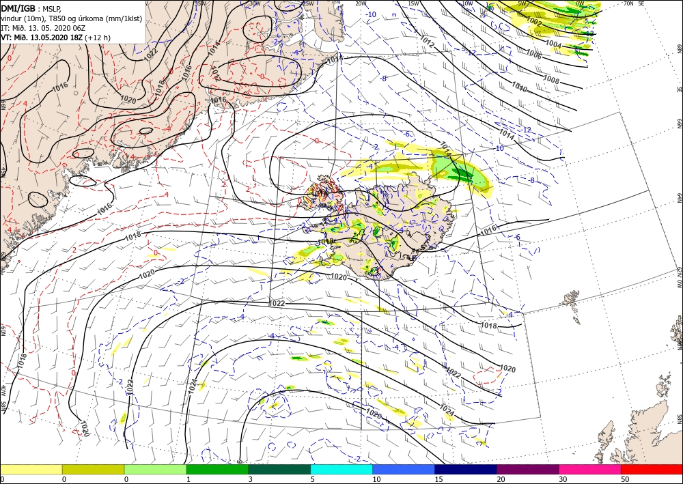The width and height of the screenshot is (683, 484).
Task: Click the '30W' longitude label at top
Action: 255,3
